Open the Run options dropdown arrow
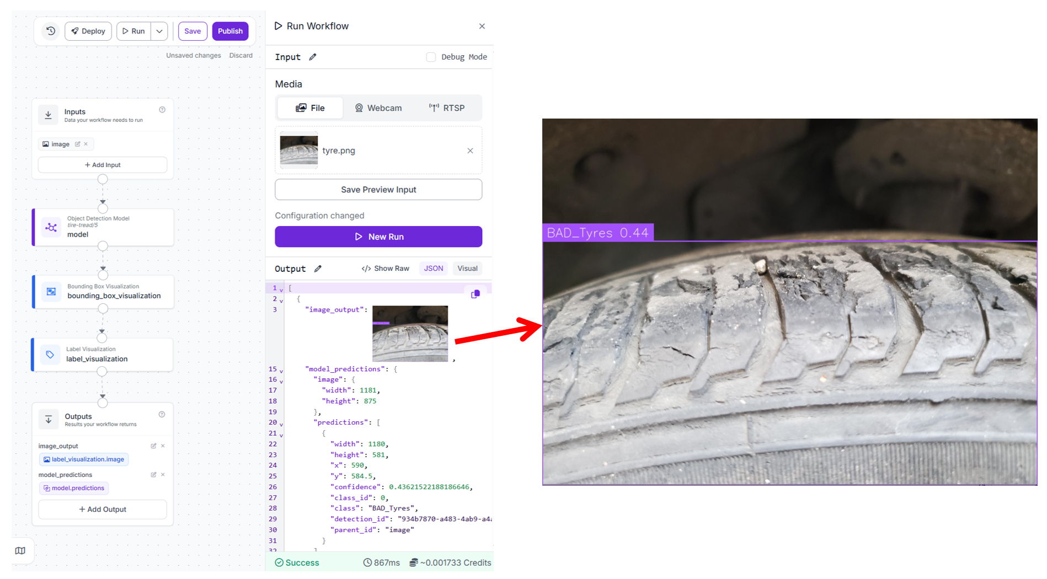 159,31
